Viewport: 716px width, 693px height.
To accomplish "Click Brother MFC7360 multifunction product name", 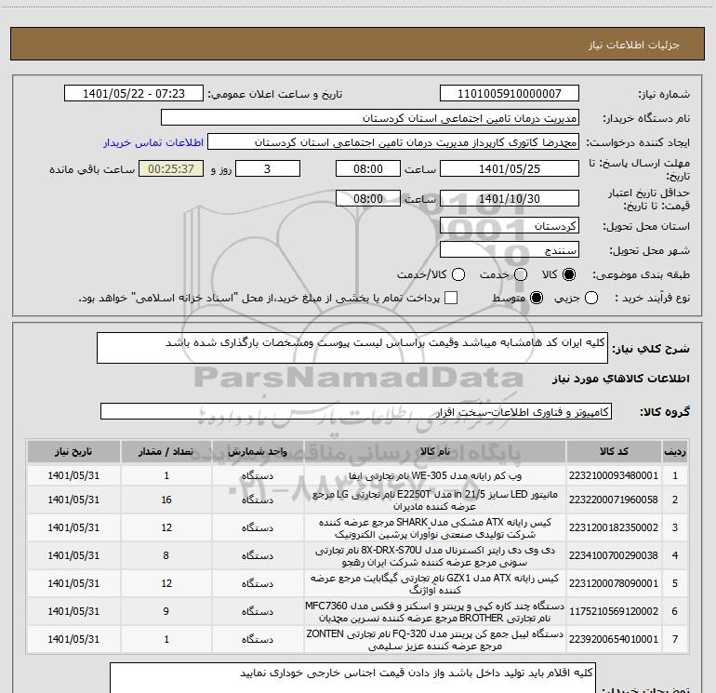I will pos(435,612).
